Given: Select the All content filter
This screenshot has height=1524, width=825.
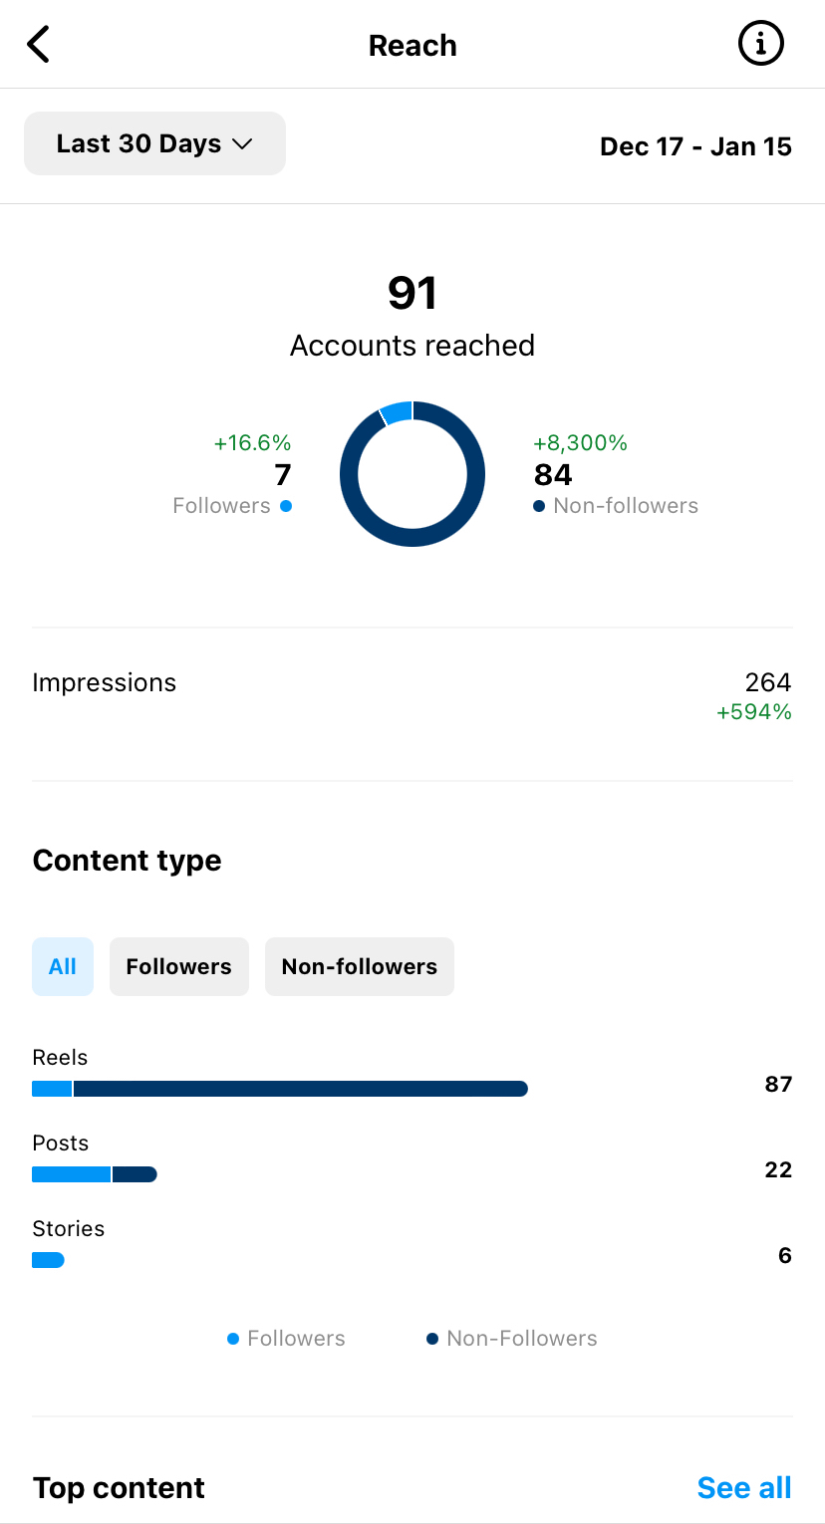Looking at the screenshot, I should pos(63,966).
